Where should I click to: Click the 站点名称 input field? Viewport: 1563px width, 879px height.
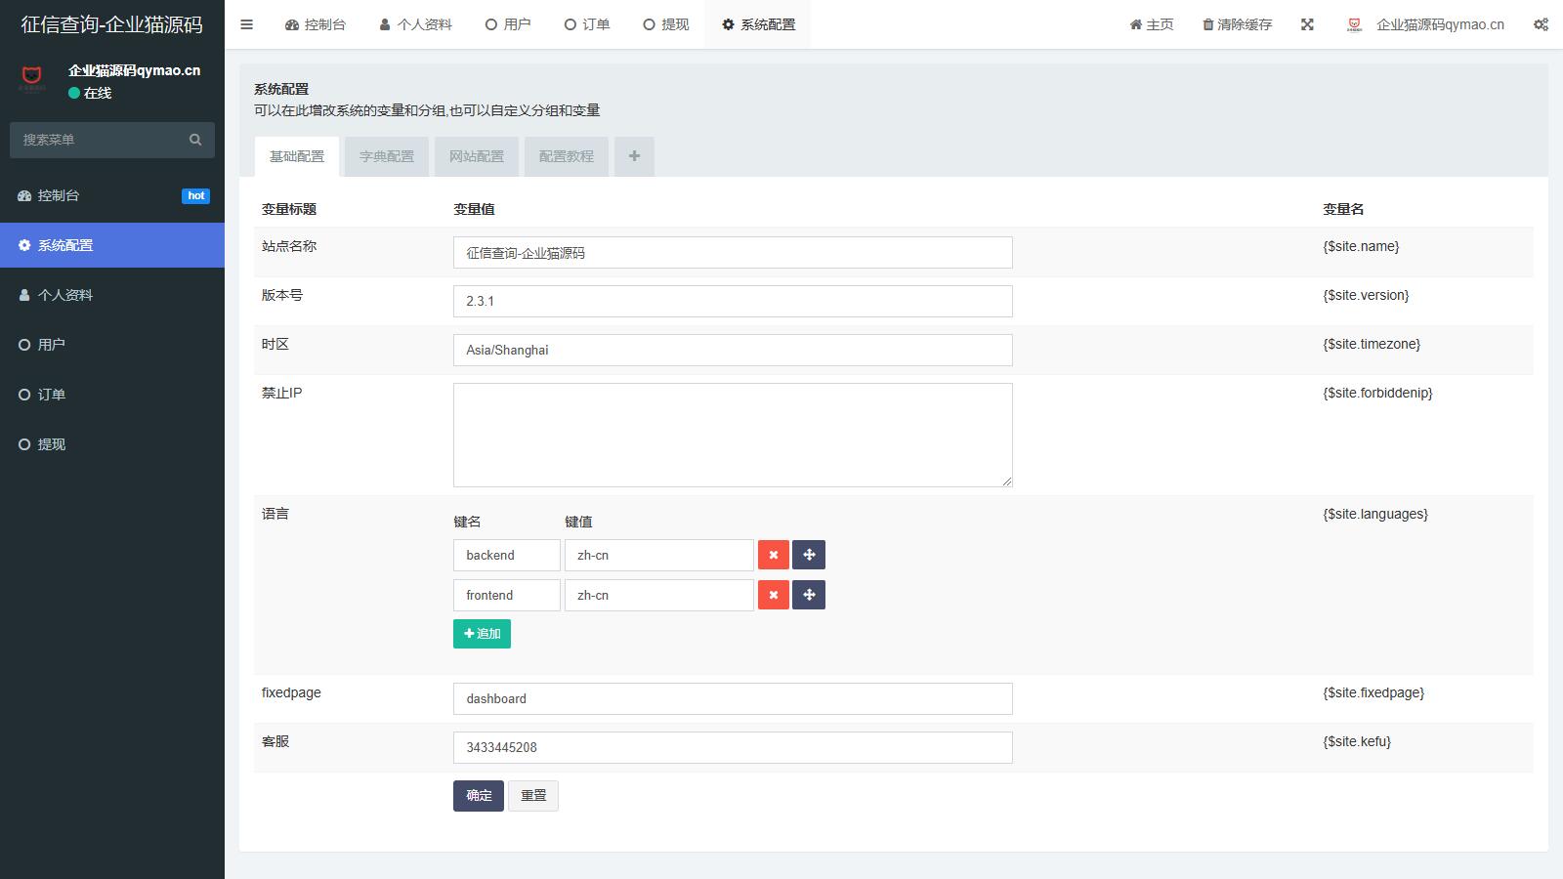point(733,253)
